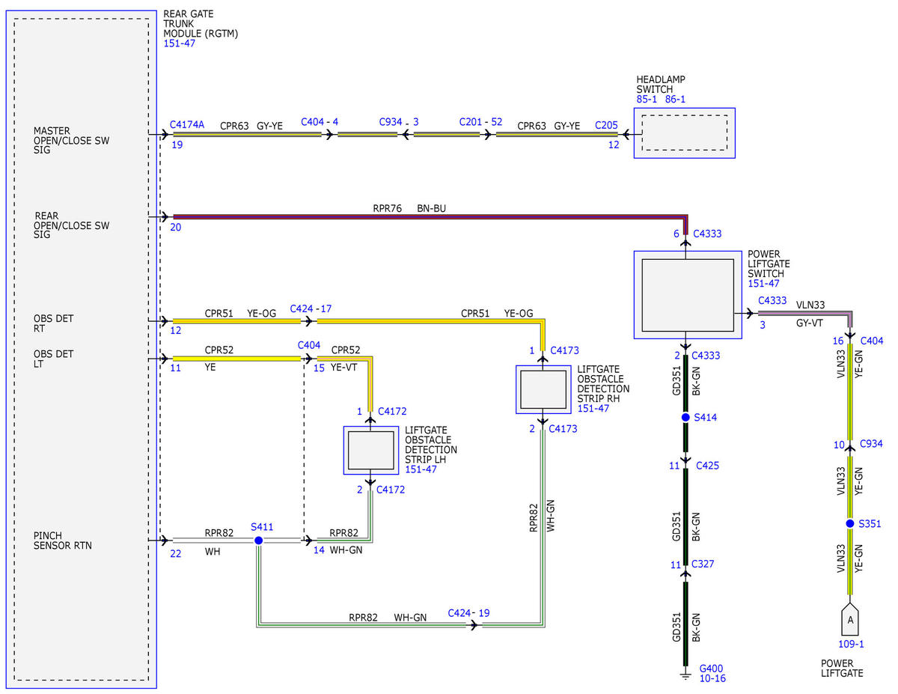Select the C4172 label beside pin 2
Image resolution: width=898 pixels, height=694 pixels.
pos(391,490)
